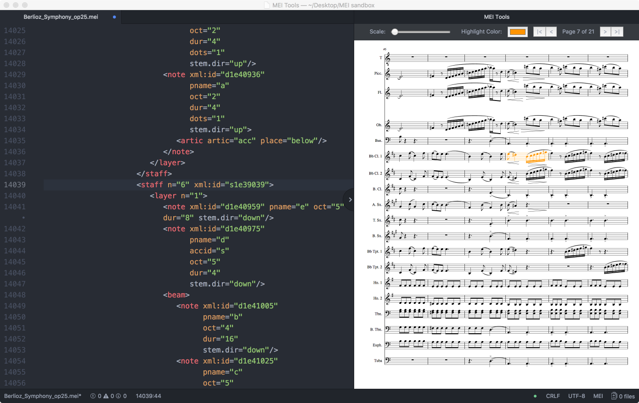Open cursor position 14039:44 go-to-line
Viewport: 639px width, 403px height.
click(148, 396)
